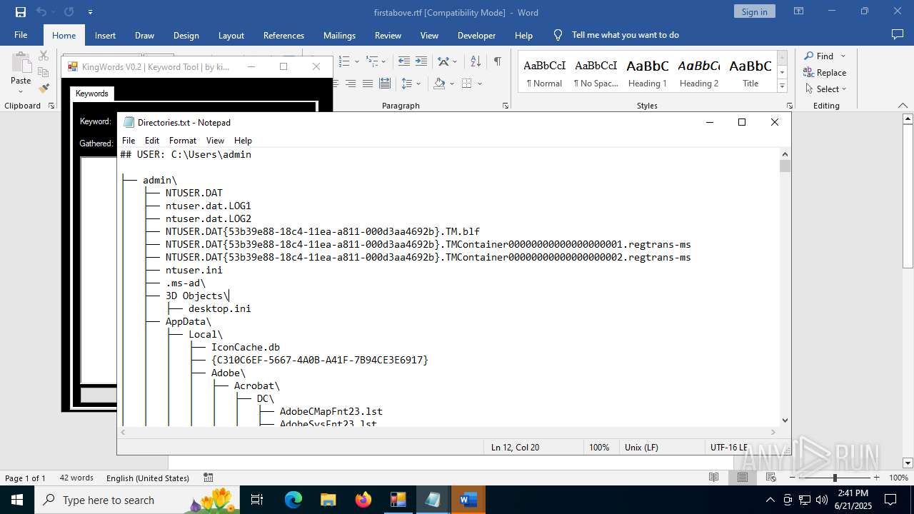Open Paragraph settings dialog launcher

pos(506,106)
